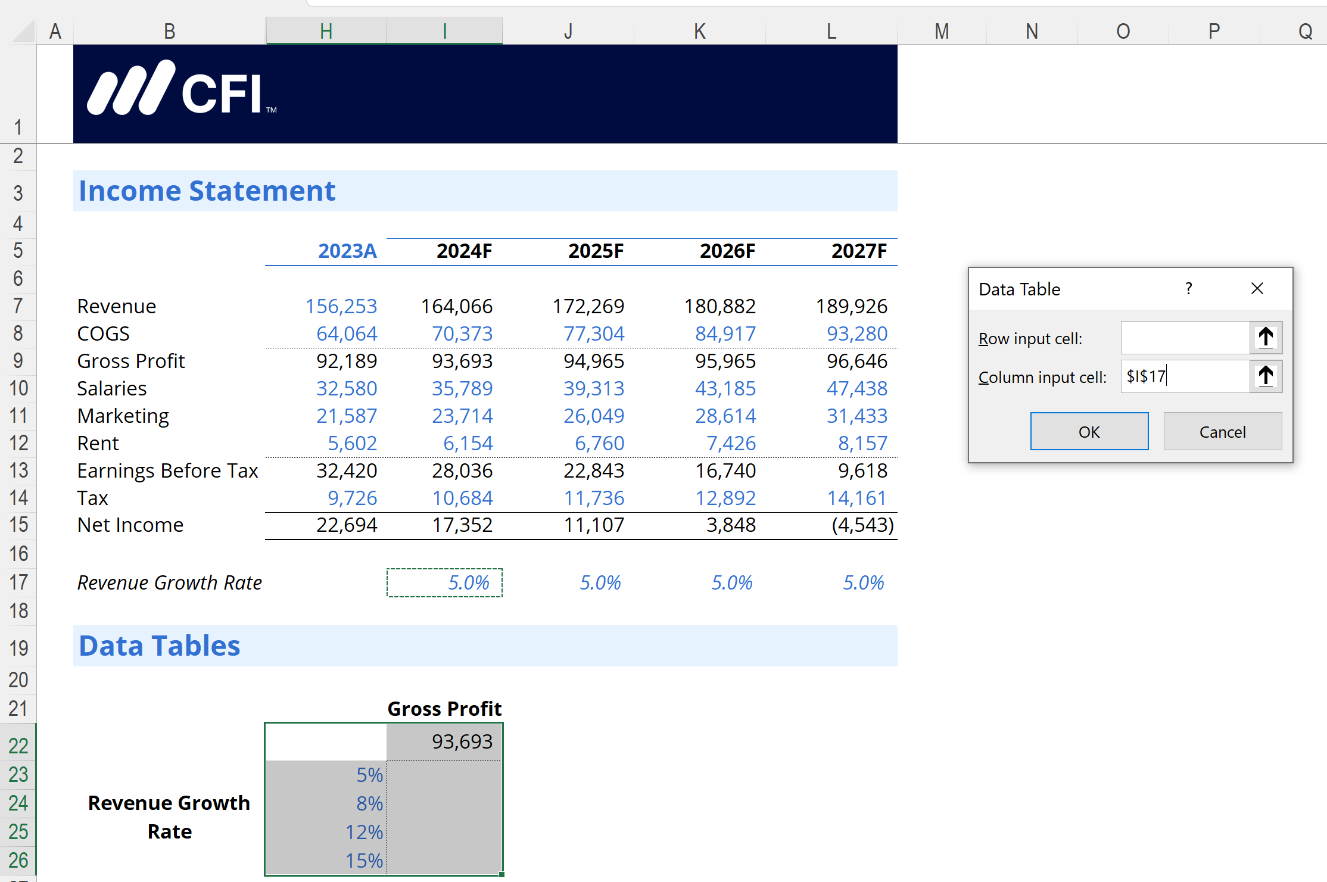
Task: Select column H header
Action: coord(326,31)
